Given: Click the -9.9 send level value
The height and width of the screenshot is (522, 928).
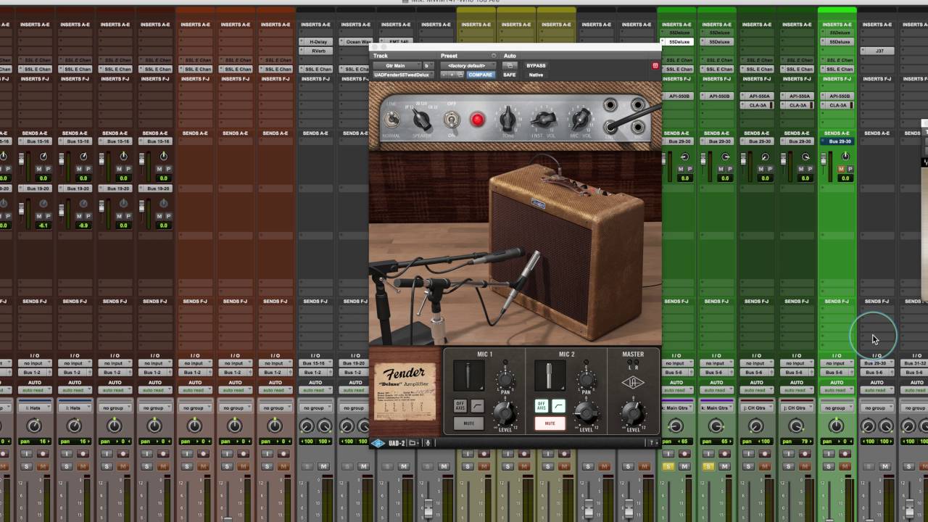Looking at the screenshot, I should coord(83,225).
